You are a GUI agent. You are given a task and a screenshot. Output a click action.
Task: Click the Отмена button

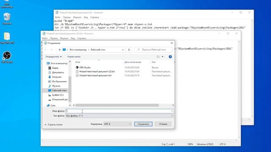[163, 124]
